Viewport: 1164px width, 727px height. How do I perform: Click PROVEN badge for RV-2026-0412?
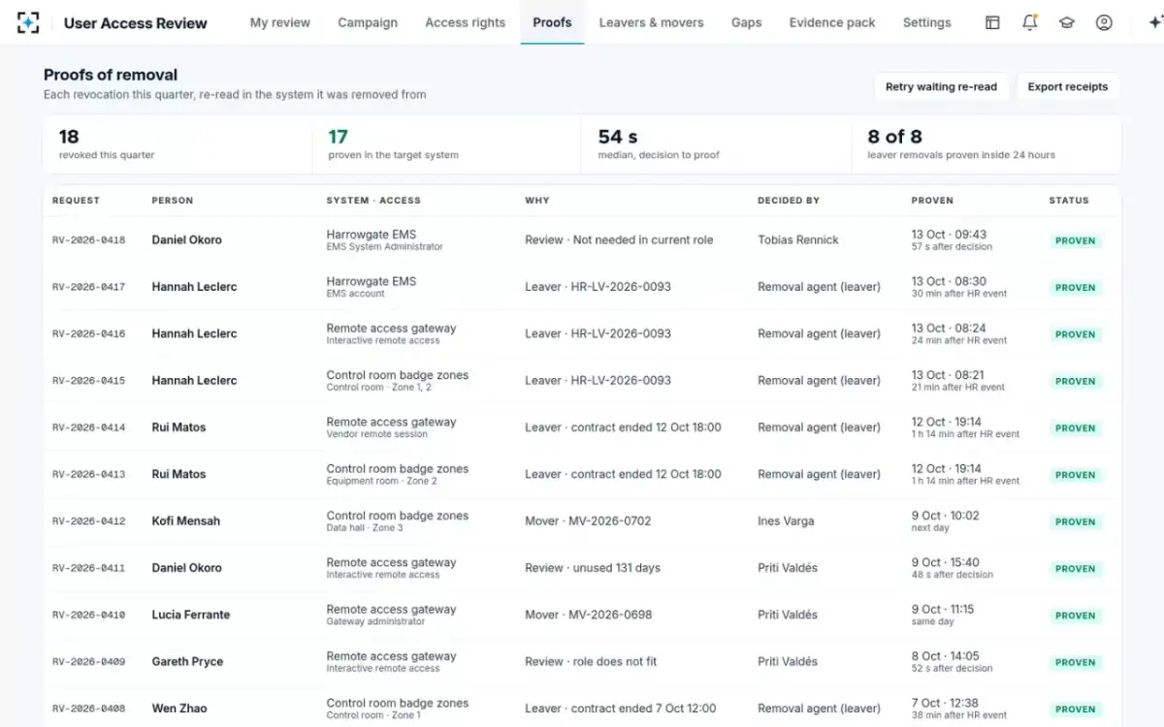1075,522
